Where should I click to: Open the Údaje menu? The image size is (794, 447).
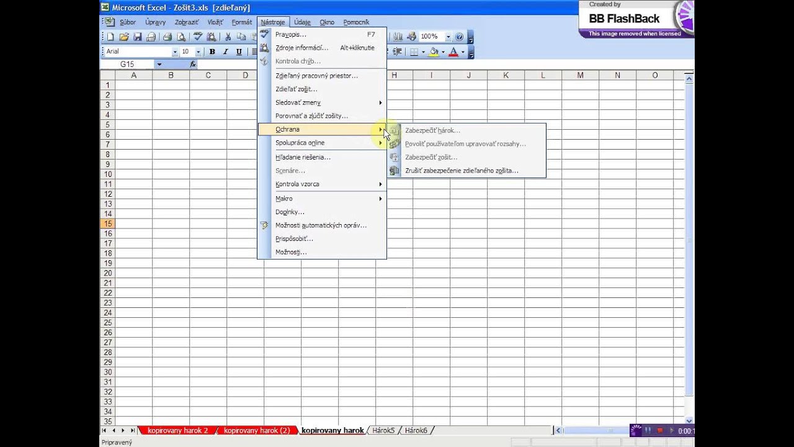tap(303, 22)
